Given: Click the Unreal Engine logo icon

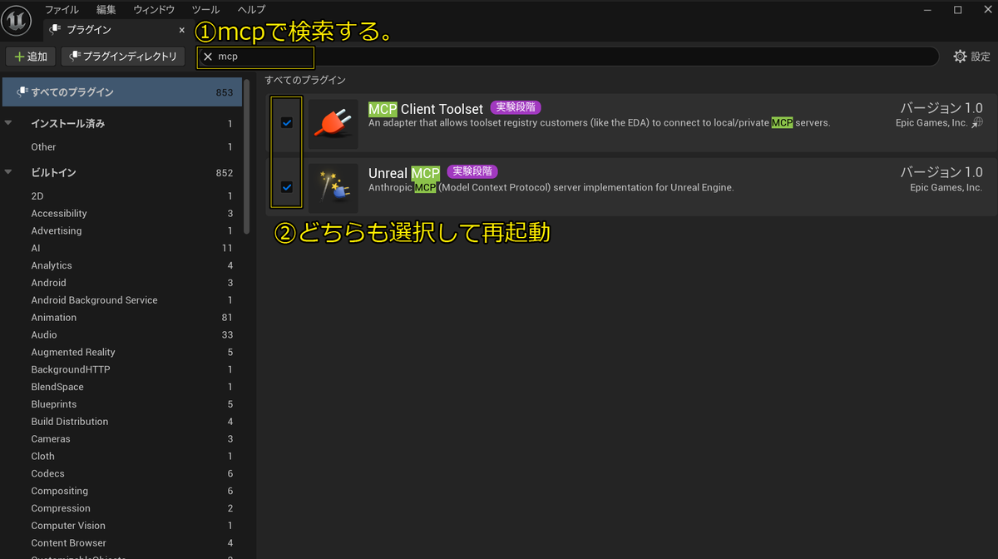Looking at the screenshot, I should (17, 20).
